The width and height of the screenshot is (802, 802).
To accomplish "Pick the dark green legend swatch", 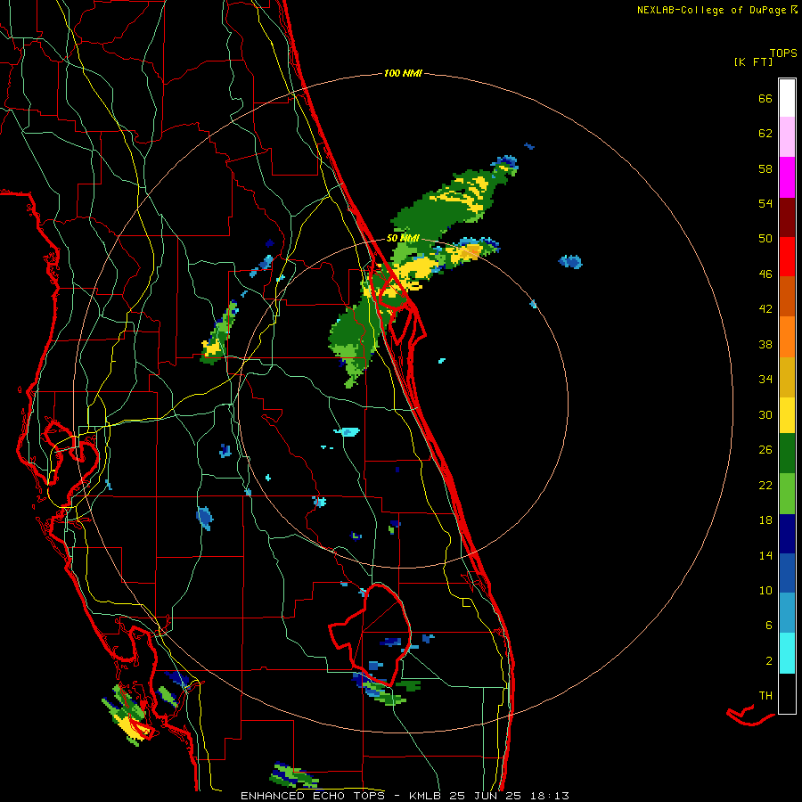I will pos(787,454).
